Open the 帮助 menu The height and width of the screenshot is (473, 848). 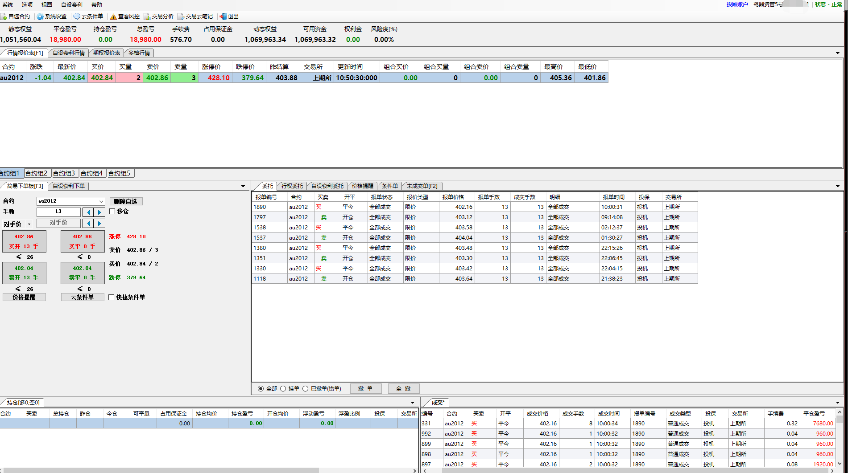tap(97, 4)
